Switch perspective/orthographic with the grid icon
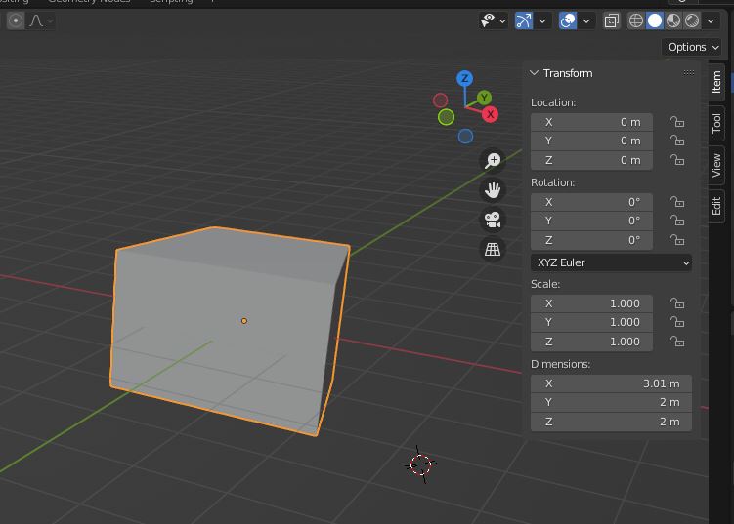This screenshot has width=734, height=524. (x=493, y=250)
